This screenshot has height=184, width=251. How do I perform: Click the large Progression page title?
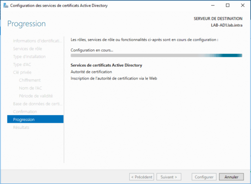[26, 23]
